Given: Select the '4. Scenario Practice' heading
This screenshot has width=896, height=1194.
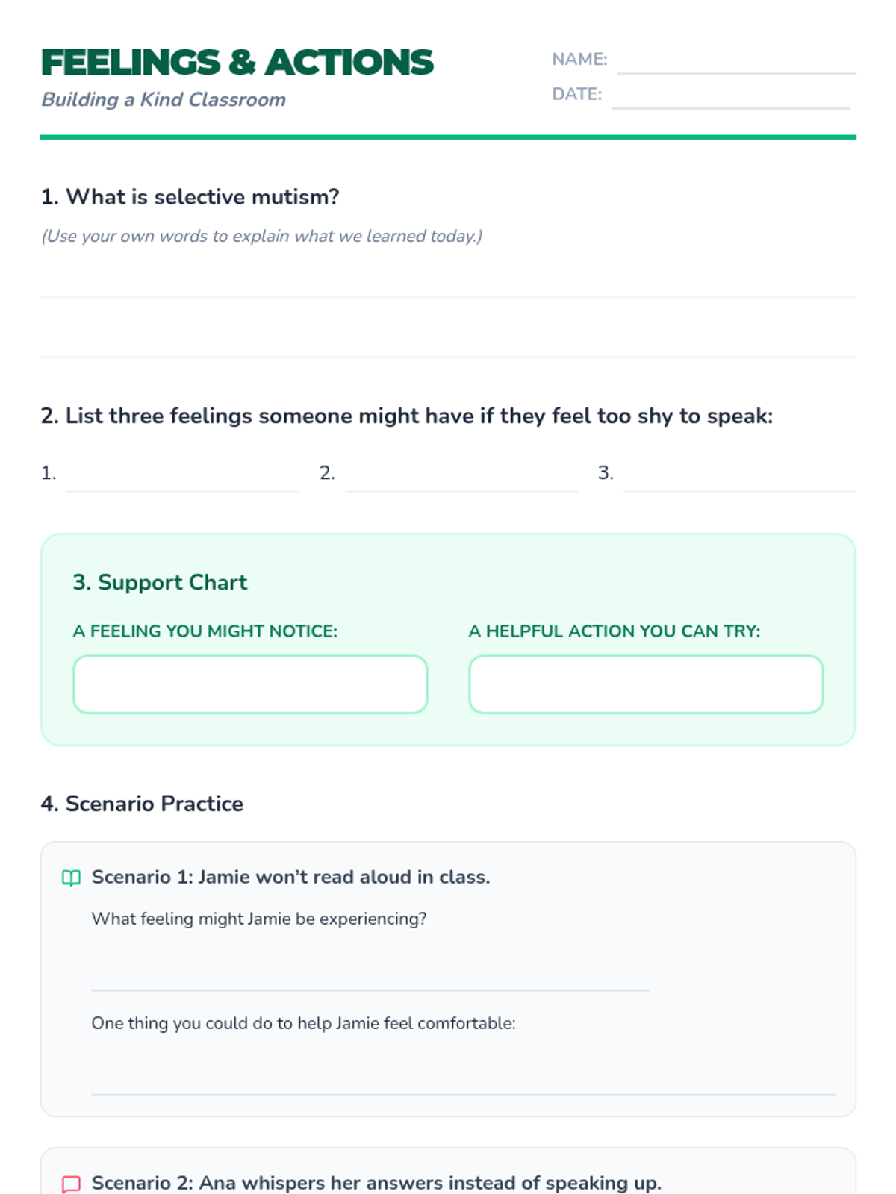Looking at the screenshot, I should [142, 804].
